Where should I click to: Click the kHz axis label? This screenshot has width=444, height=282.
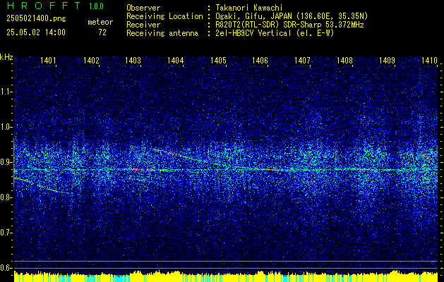[6, 57]
